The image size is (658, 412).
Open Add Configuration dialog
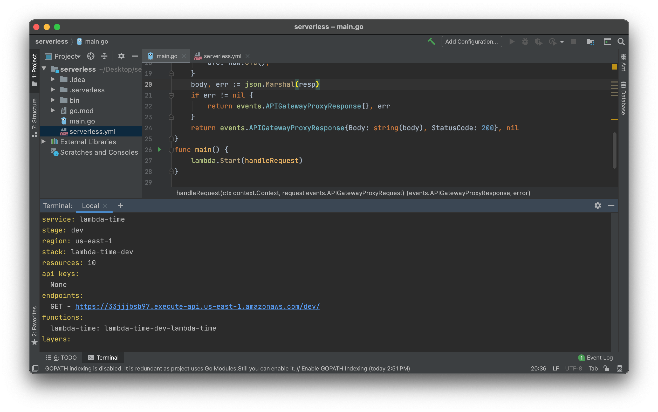pos(471,42)
